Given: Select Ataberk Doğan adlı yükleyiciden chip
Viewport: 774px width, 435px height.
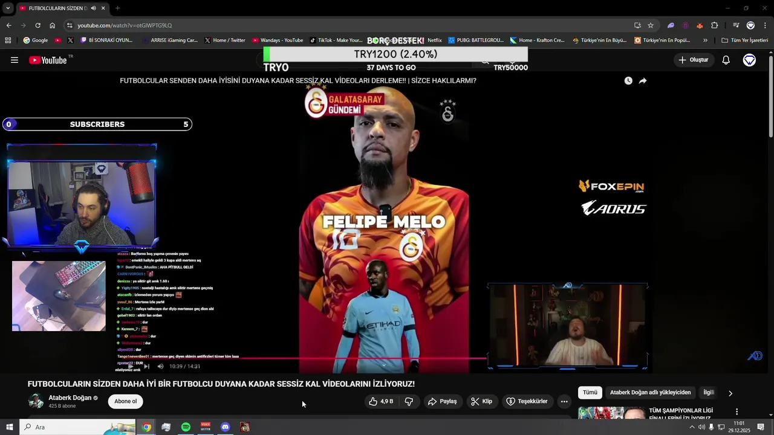Looking at the screenshot, I should click(650, 393).
